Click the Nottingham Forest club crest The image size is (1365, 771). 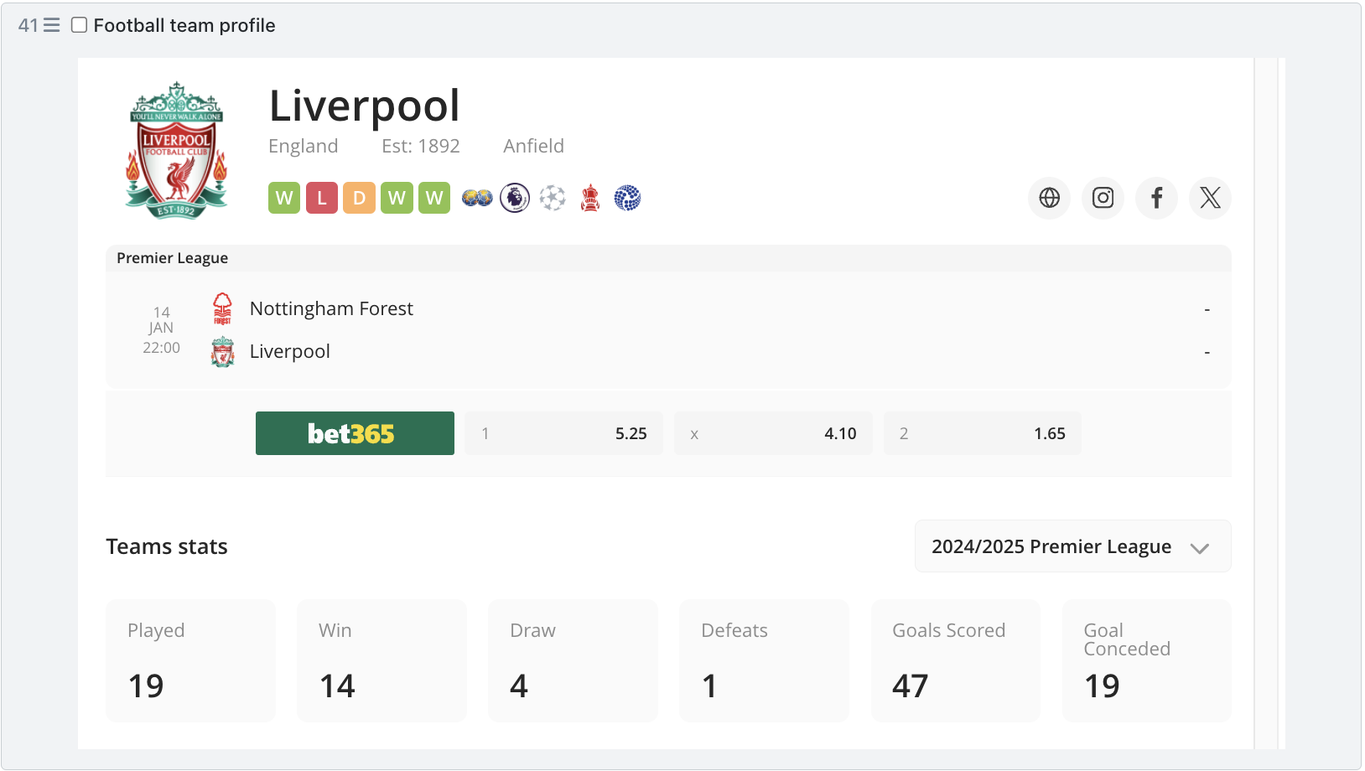pos(222,308)
